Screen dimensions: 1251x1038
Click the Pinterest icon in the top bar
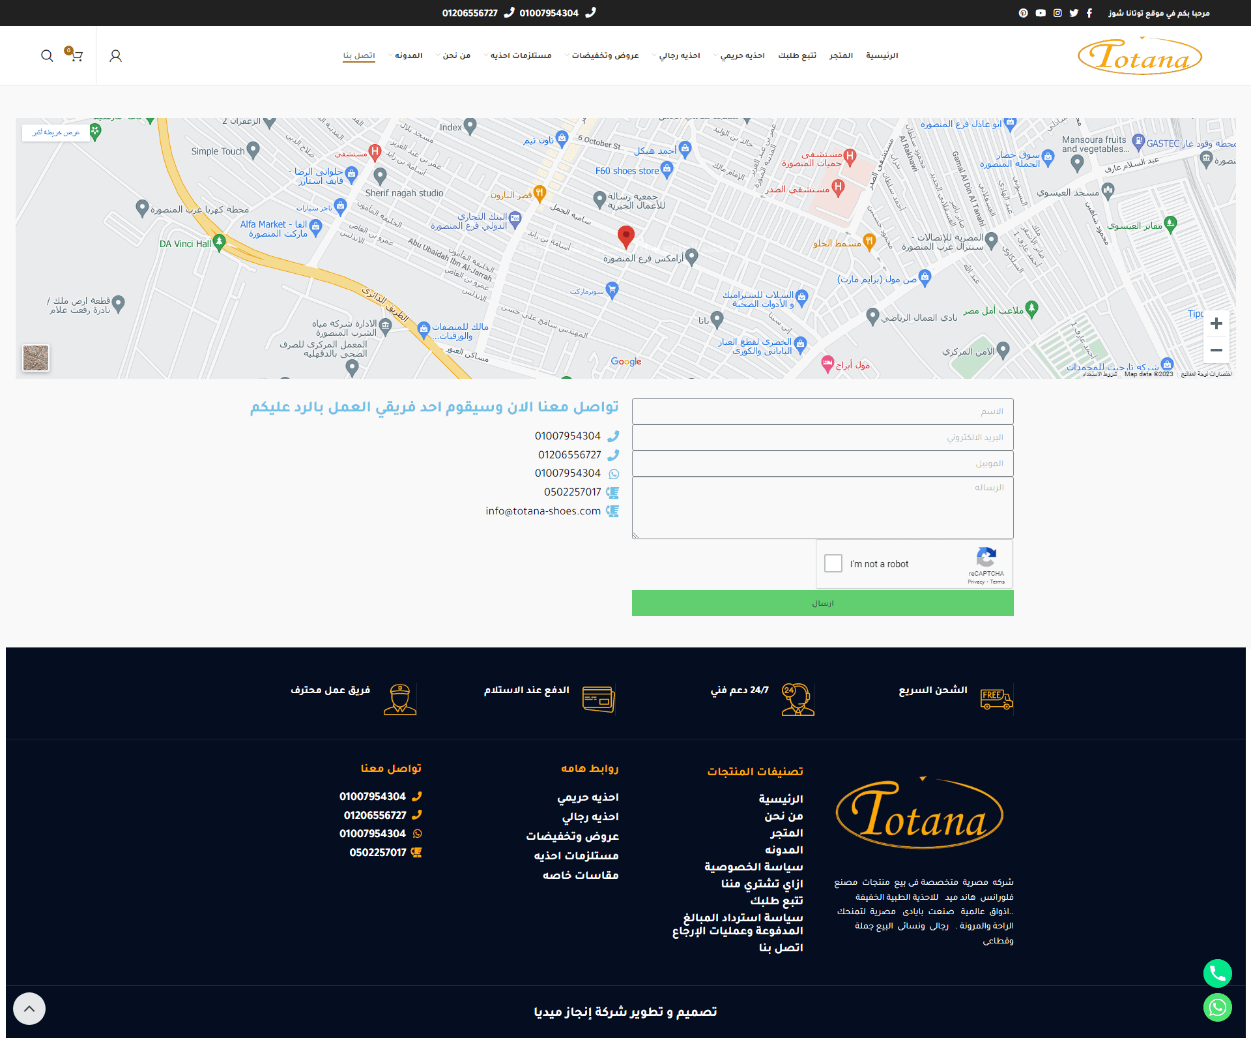tap(1023, 12)
